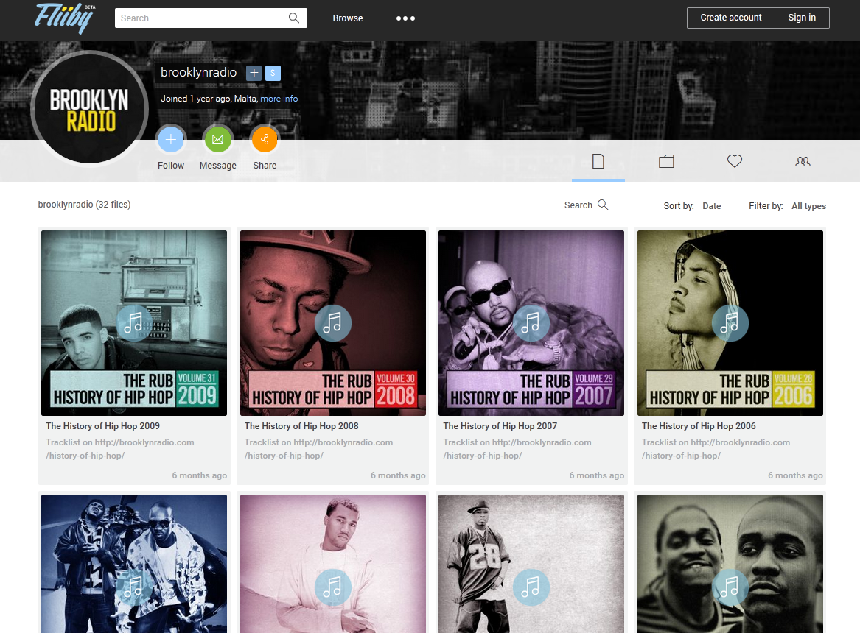Click the Brooklyn Radio profile avatar
Viewport: 860px width, 633px height.
coord(89,108)
